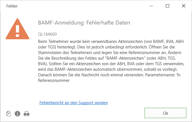
Task: Click the word 'Referenznummer' on last line
Action: 54,80
